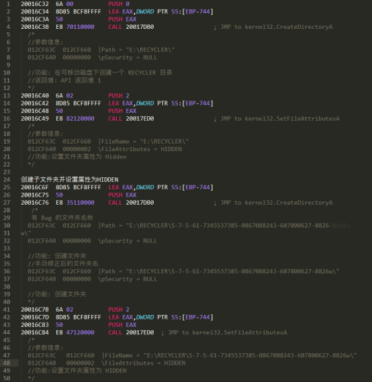Viewport: 372px width, 382px height.
Task: Click CALL 20017ED0 on line 44
Action: tap(131, 332)
